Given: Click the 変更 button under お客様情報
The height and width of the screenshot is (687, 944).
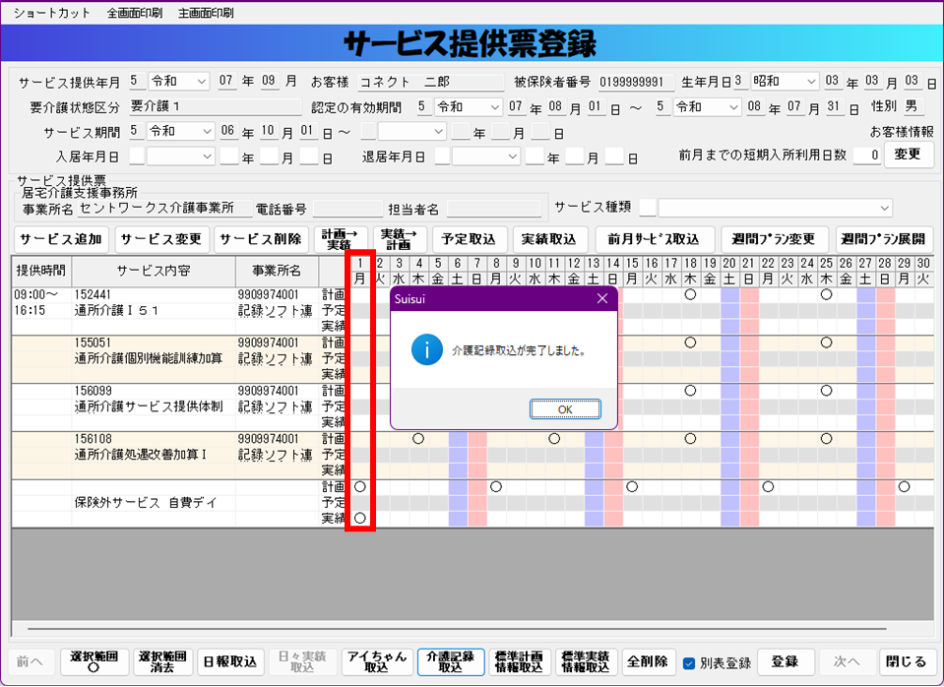Looking at the screenshot, I should [x=908, y=155].
